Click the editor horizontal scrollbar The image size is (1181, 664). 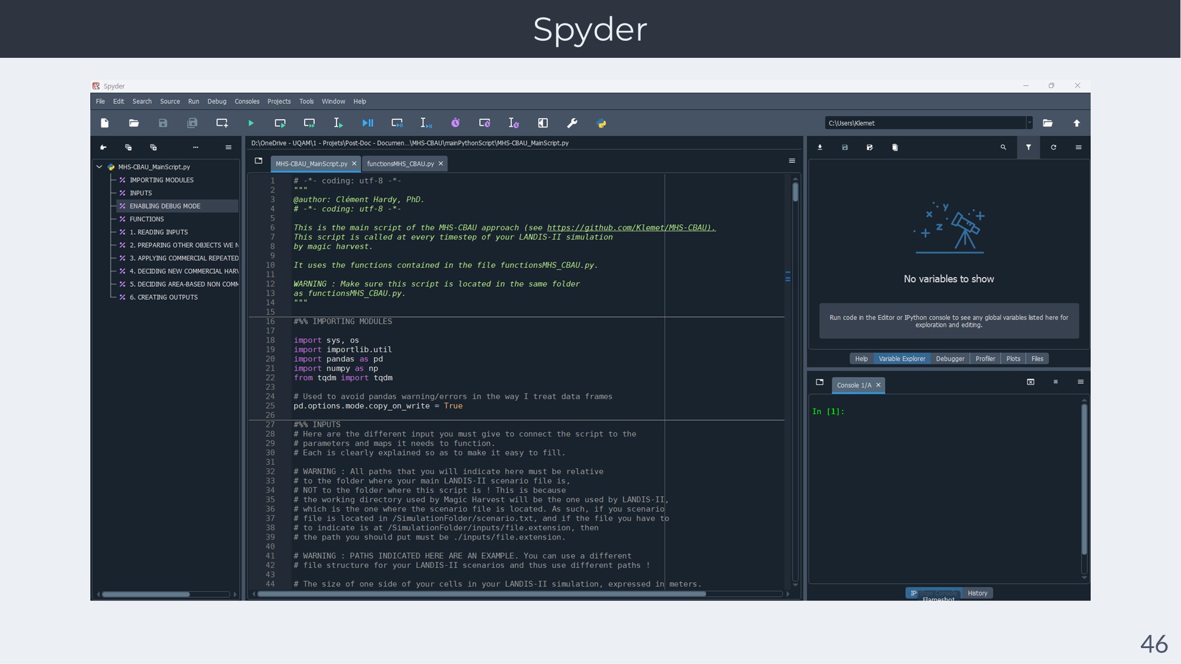(x=481, y=594)
